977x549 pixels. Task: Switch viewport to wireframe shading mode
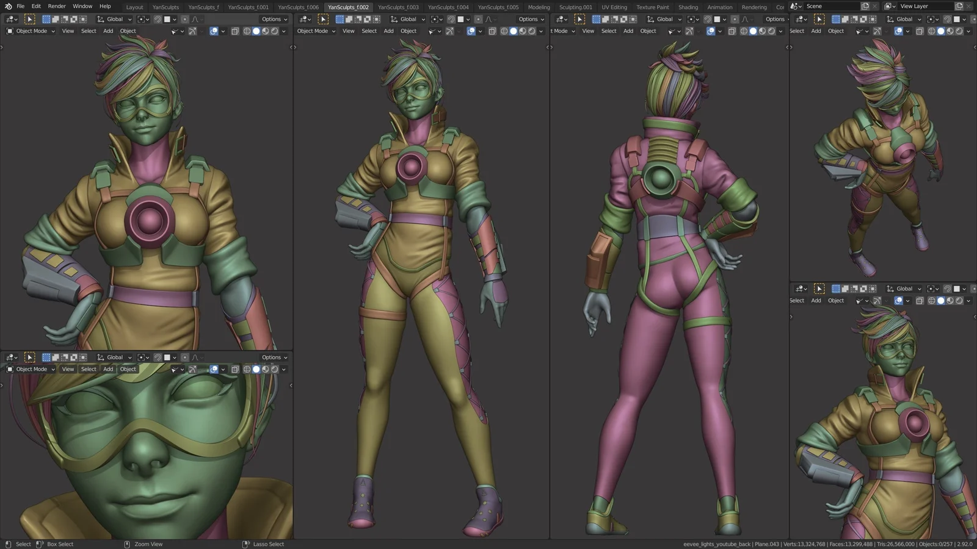(247, 31)
